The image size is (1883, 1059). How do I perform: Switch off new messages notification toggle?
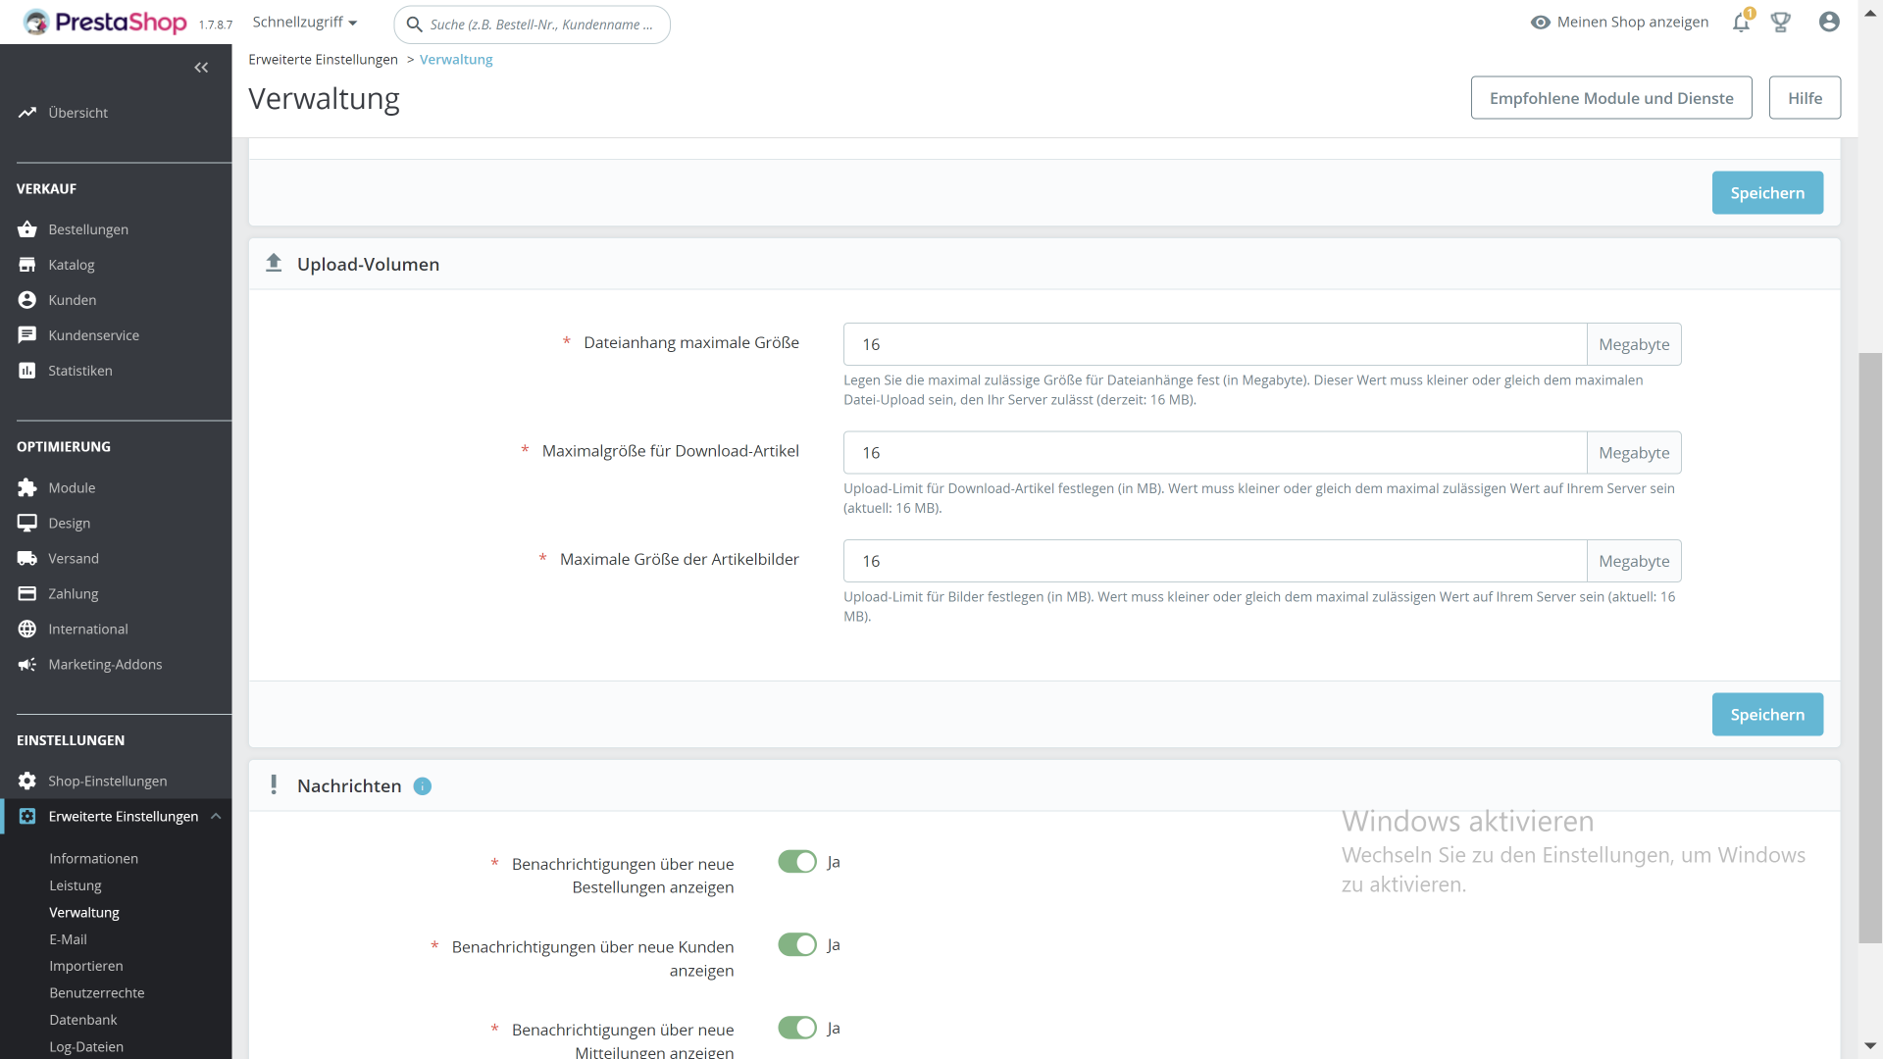(797, 1028)
